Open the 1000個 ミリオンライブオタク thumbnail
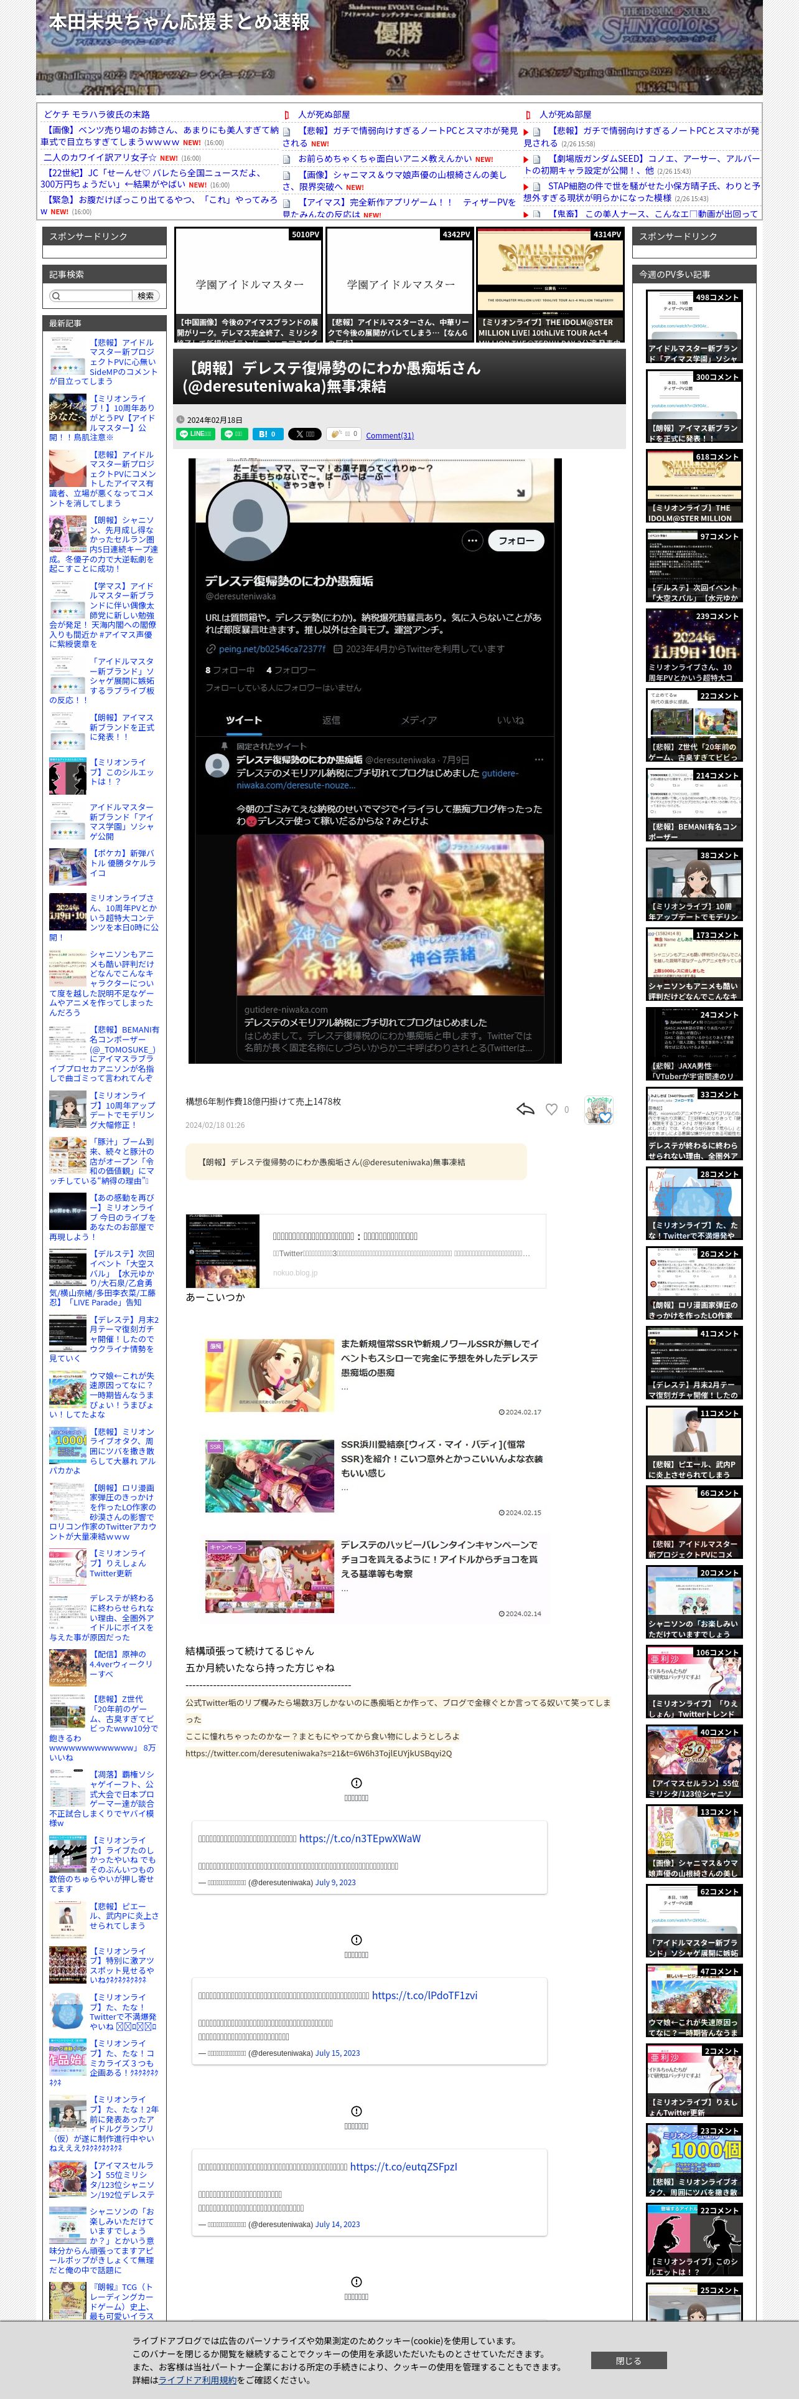The image size is (799, 2399). coord(694,2160)
